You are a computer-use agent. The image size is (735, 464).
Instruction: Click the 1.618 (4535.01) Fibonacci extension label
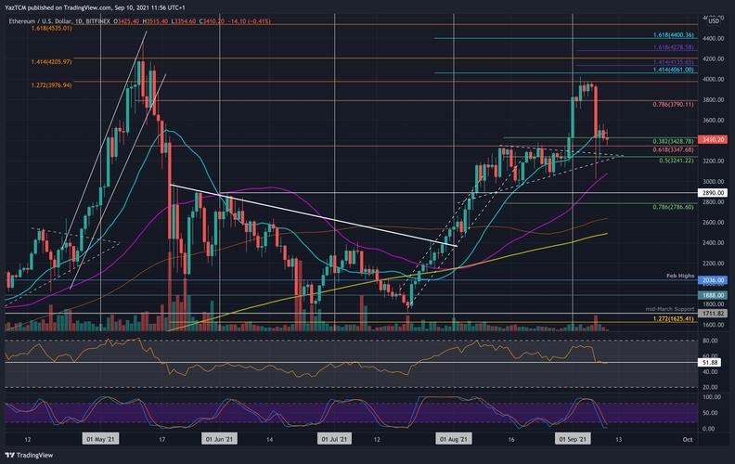[x=28, y=28]
